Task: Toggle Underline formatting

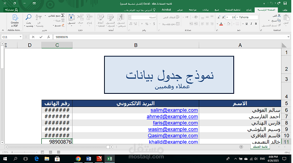Action: (247, 24)
